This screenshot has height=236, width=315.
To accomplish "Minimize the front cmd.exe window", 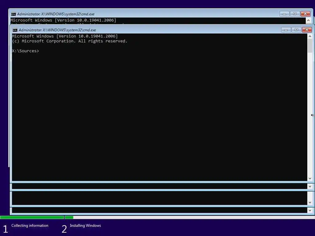I will pos(286,30).
